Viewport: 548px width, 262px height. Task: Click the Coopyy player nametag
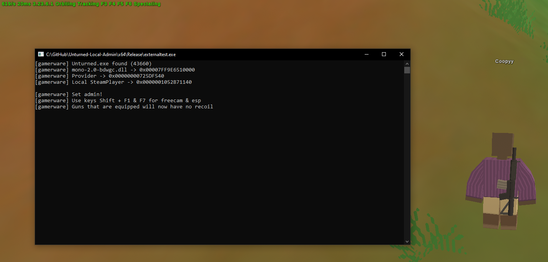[504, 61]
